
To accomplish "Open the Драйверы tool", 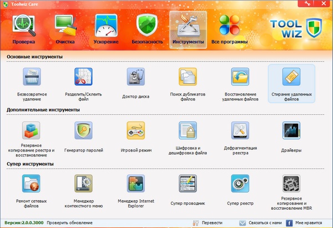I will (291, 131).
